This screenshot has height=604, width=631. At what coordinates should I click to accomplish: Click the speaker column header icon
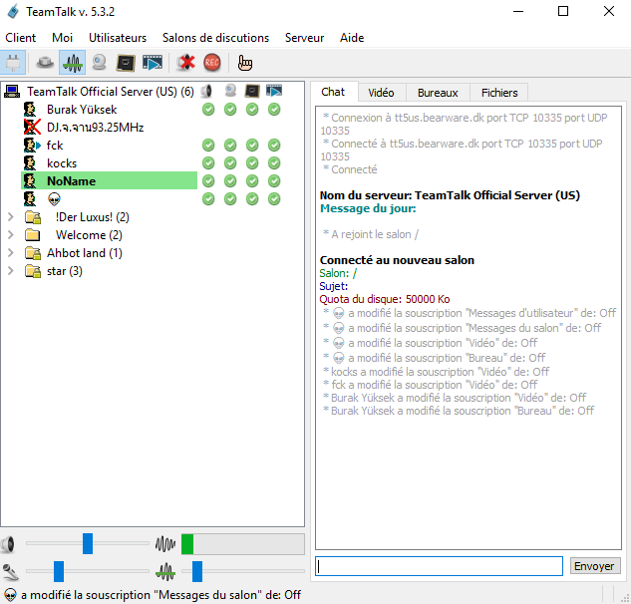click(x=207, y=92)
